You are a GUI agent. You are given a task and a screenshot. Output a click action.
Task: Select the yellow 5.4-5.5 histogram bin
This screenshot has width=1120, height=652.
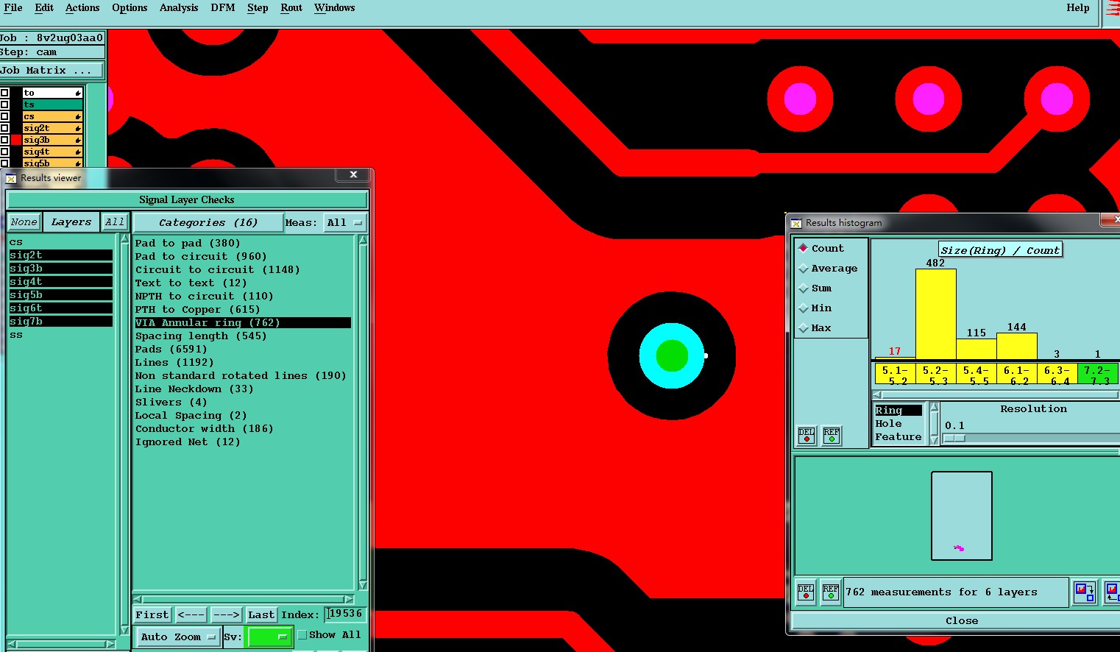pos(977,374)
